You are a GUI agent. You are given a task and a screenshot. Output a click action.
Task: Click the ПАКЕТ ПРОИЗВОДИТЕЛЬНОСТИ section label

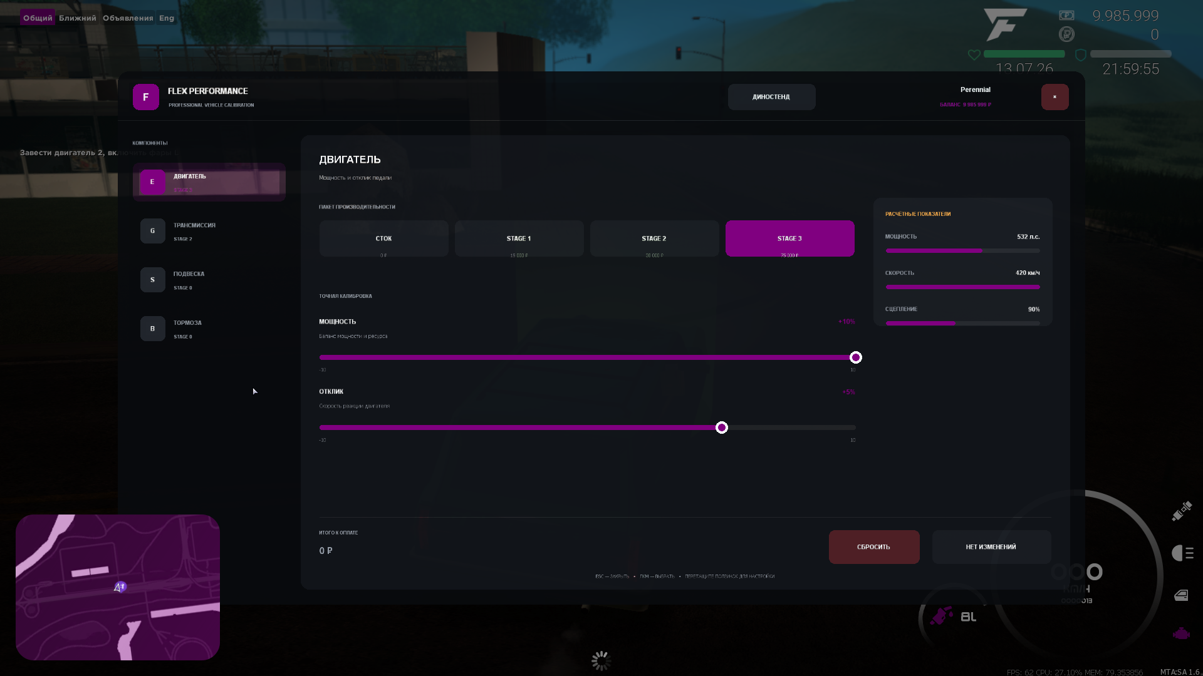pos(357,207)
